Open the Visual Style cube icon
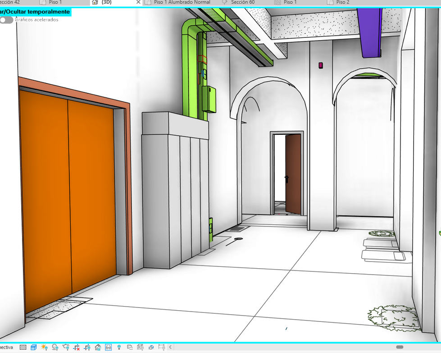This screenshot has height=353, width=441. pyautogui.click(x=34, y=347)
